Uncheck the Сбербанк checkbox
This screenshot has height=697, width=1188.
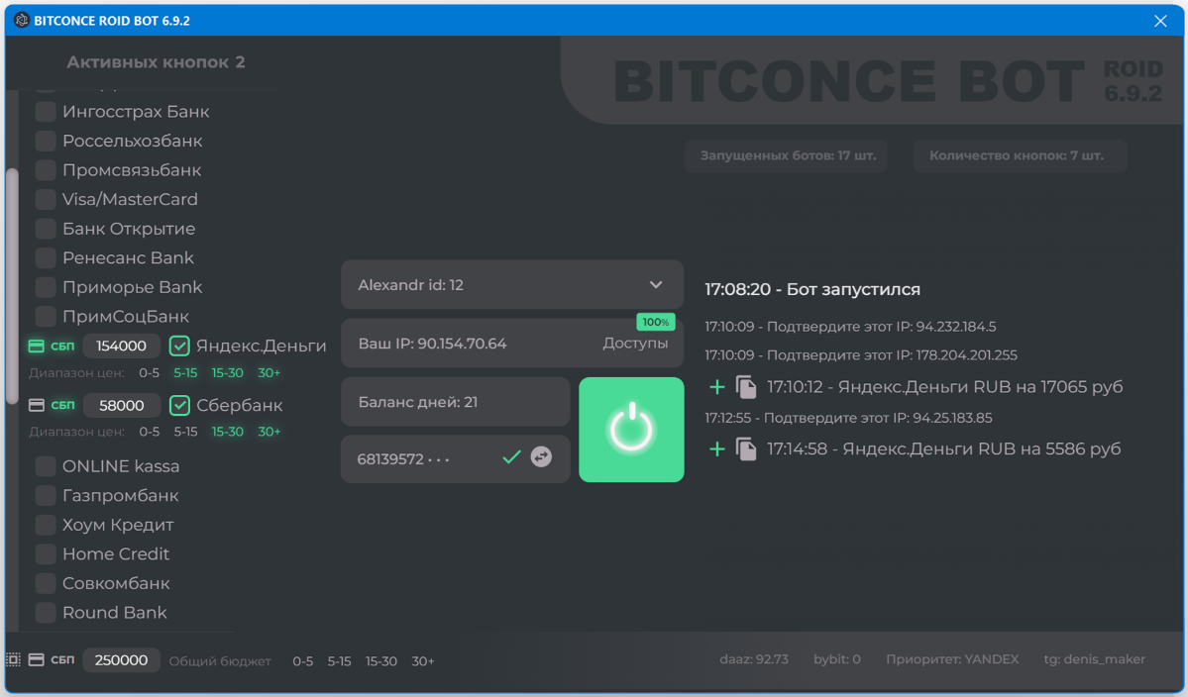coord(179,405)
